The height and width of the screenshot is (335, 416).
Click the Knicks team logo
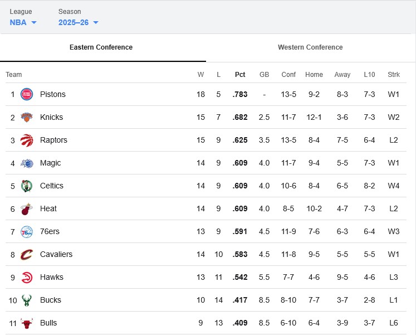click(27, 117)
